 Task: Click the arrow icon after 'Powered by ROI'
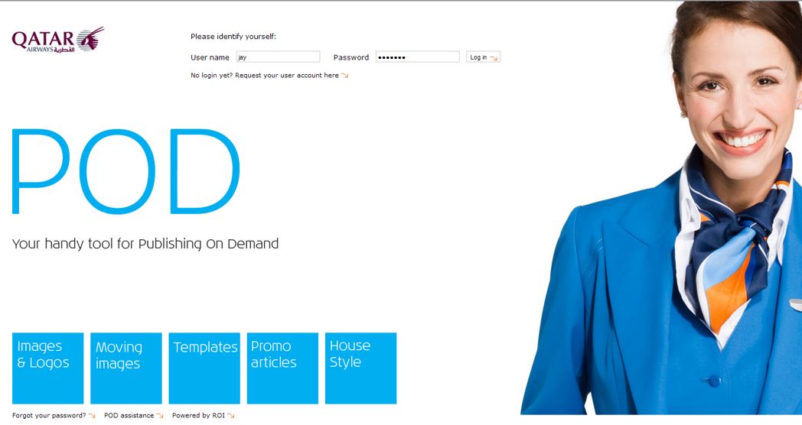[x=230, y=416]
